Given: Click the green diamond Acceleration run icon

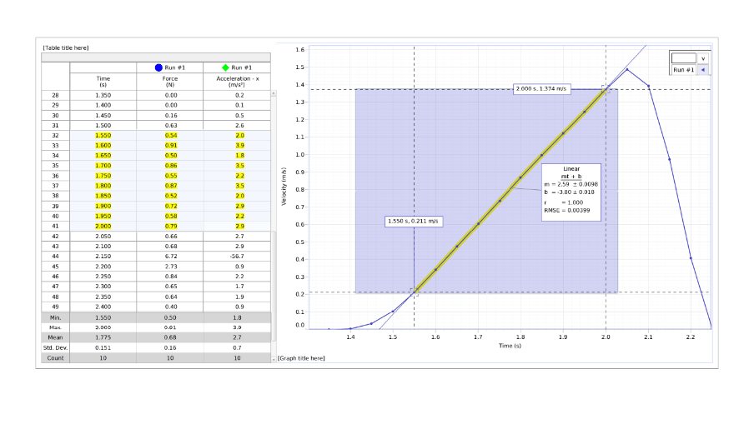Looking at the screenshot, I should coord(226,67).
